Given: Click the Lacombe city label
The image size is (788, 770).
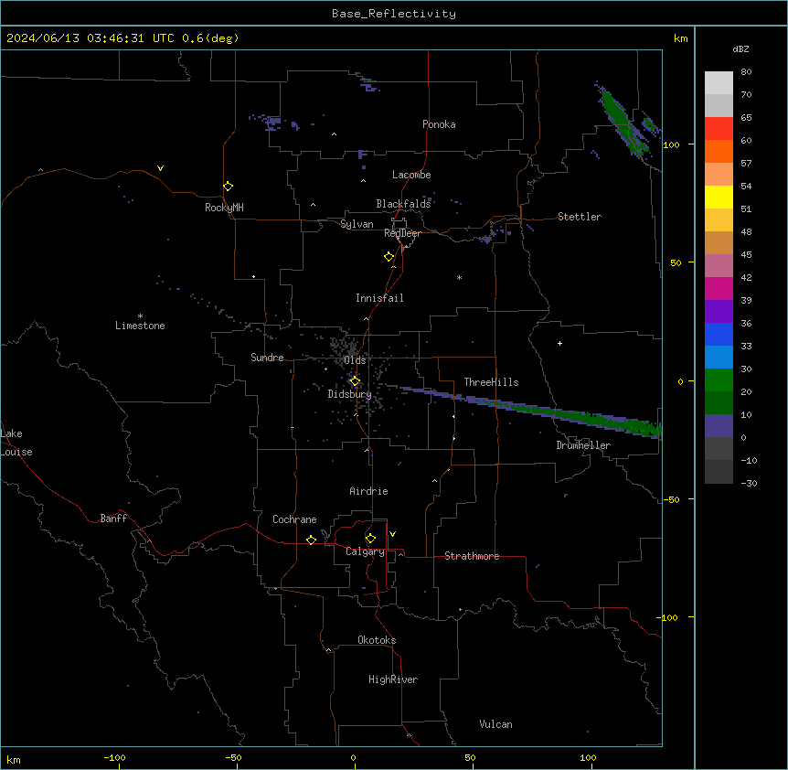Looking at the screenshot, I should (411, 175).
